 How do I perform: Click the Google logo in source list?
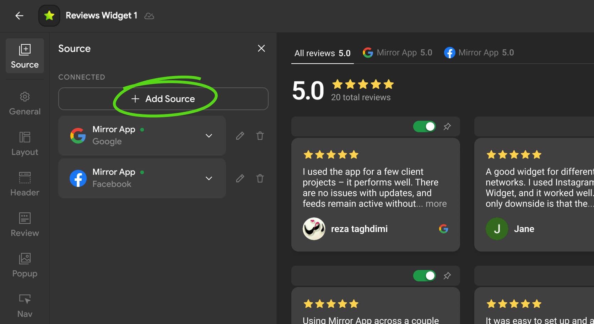point(78,136)
